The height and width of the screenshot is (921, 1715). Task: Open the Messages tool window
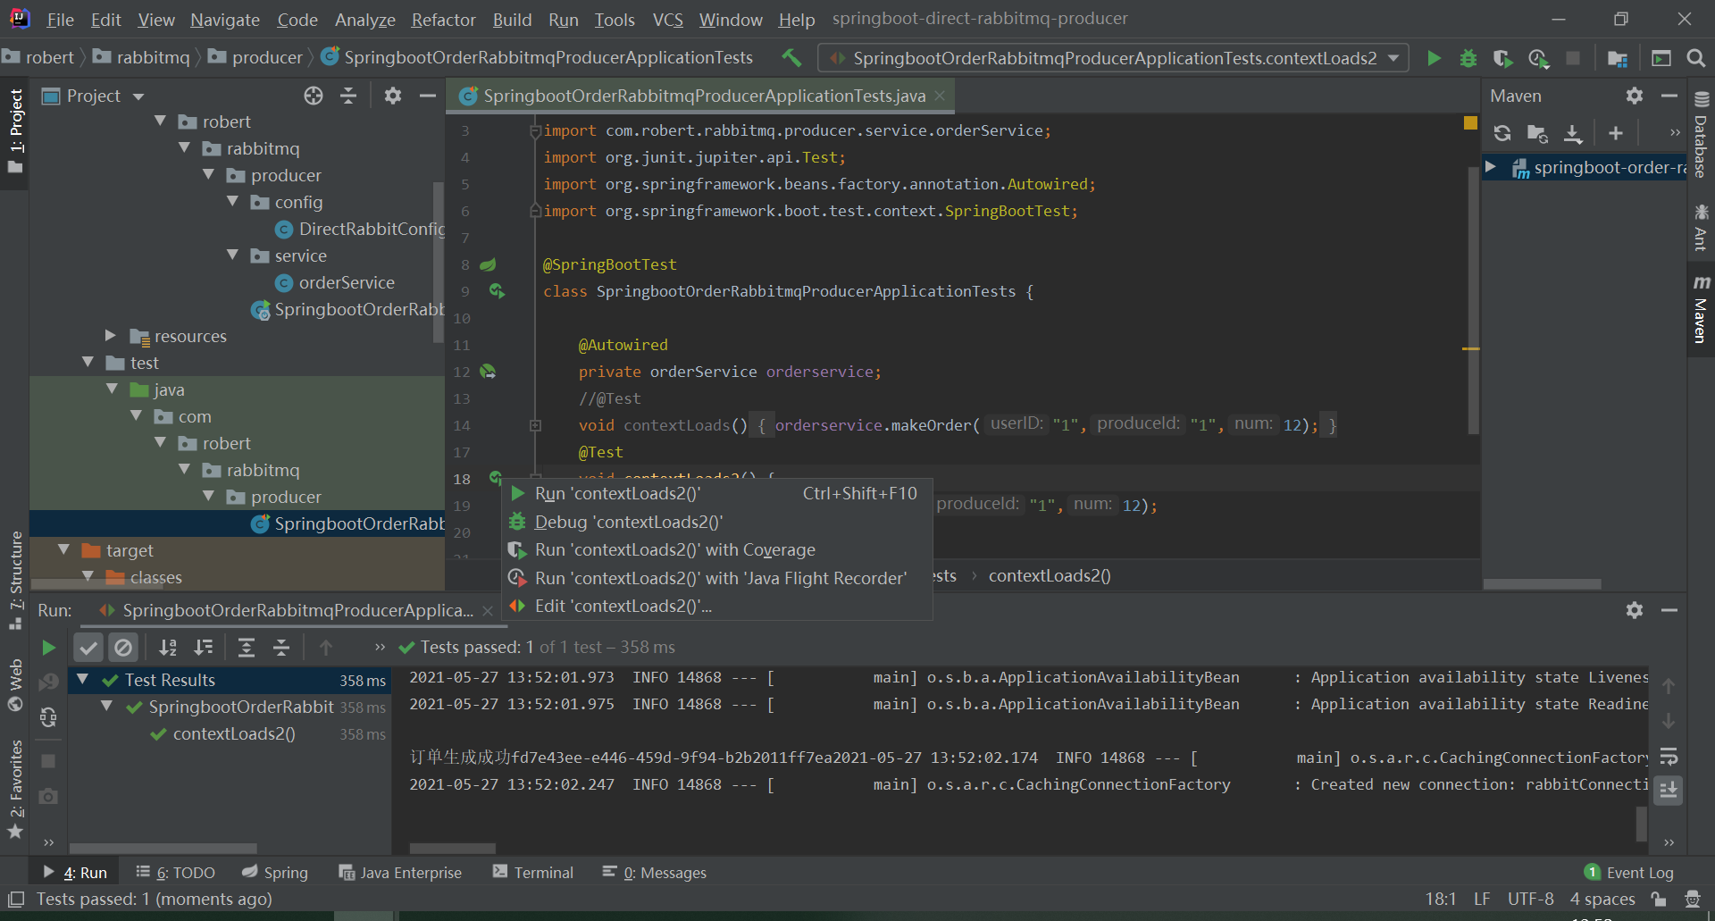pos(654,873)
